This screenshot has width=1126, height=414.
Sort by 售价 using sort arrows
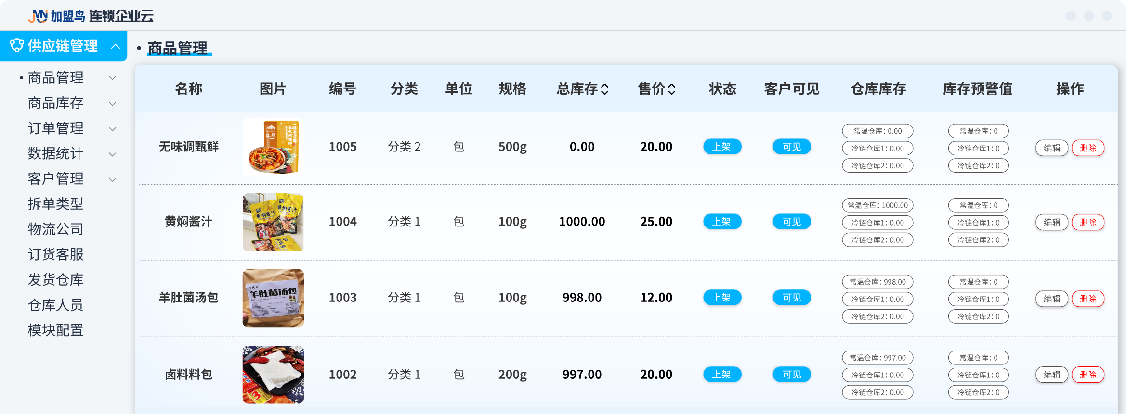[x=671, y=89]
